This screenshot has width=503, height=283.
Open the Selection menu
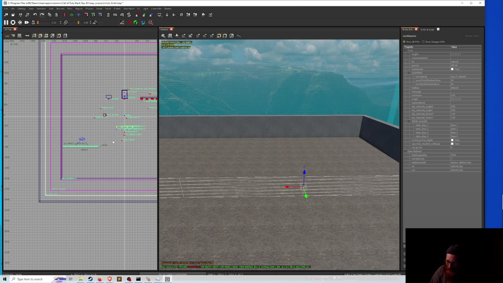41,9
